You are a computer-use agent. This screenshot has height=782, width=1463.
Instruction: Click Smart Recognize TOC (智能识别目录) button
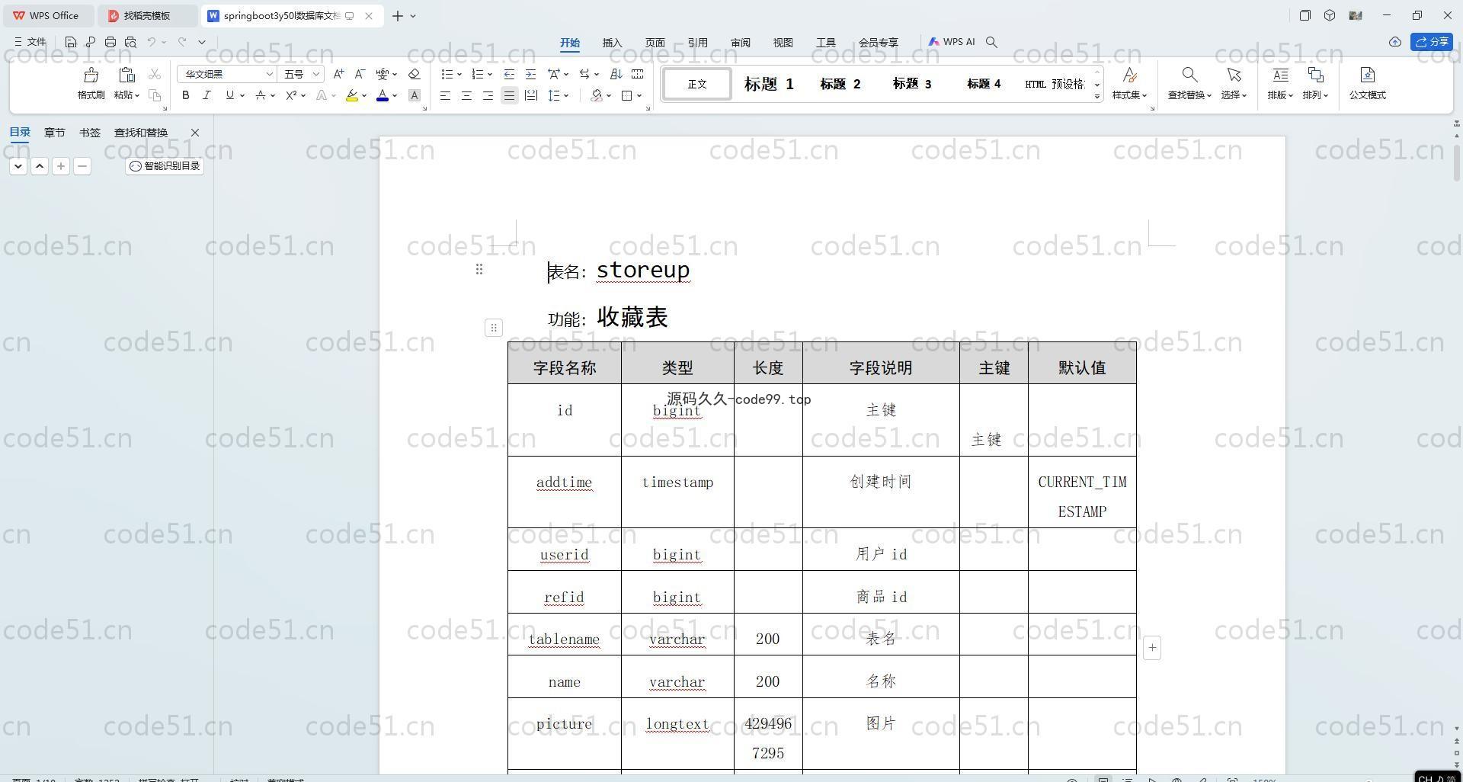click(x=165, y=165)
